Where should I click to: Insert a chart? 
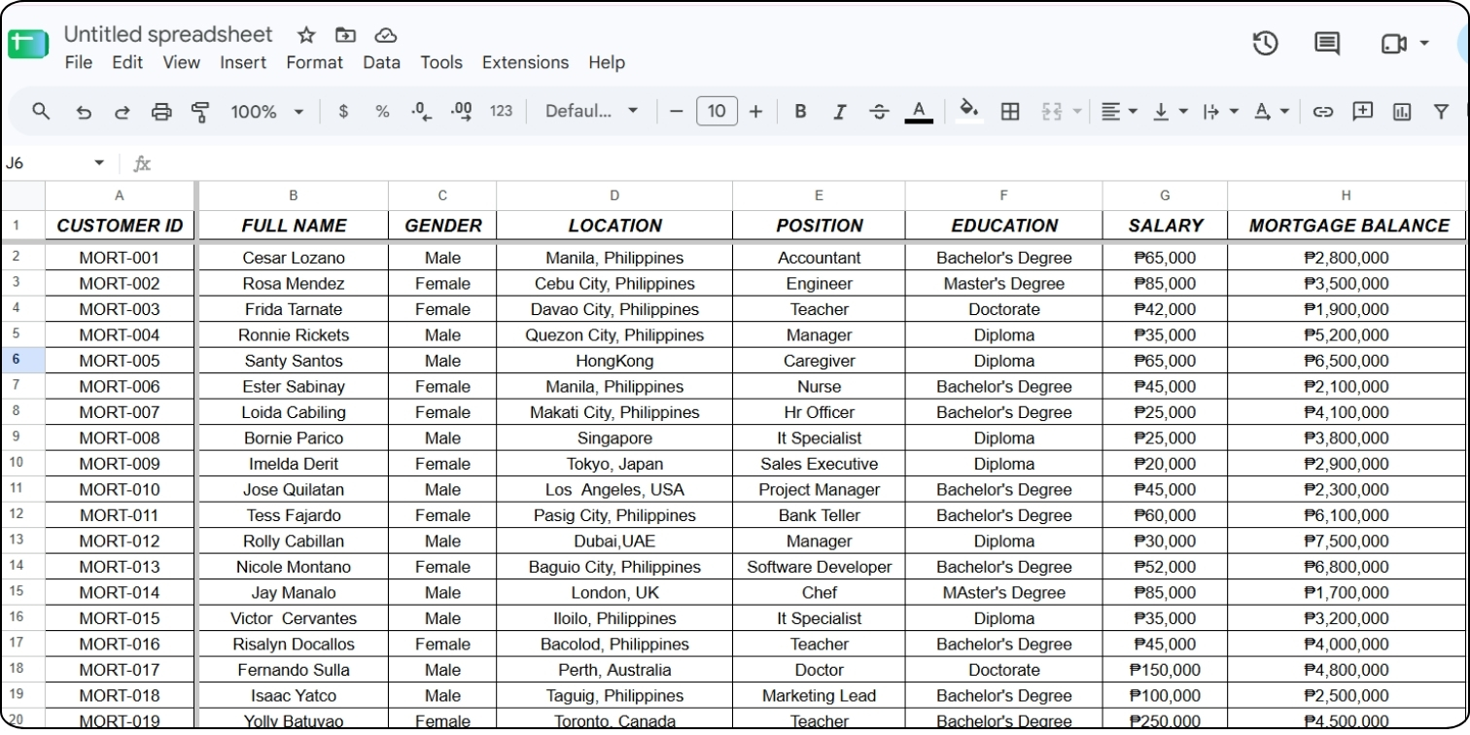click(1402, 112)
